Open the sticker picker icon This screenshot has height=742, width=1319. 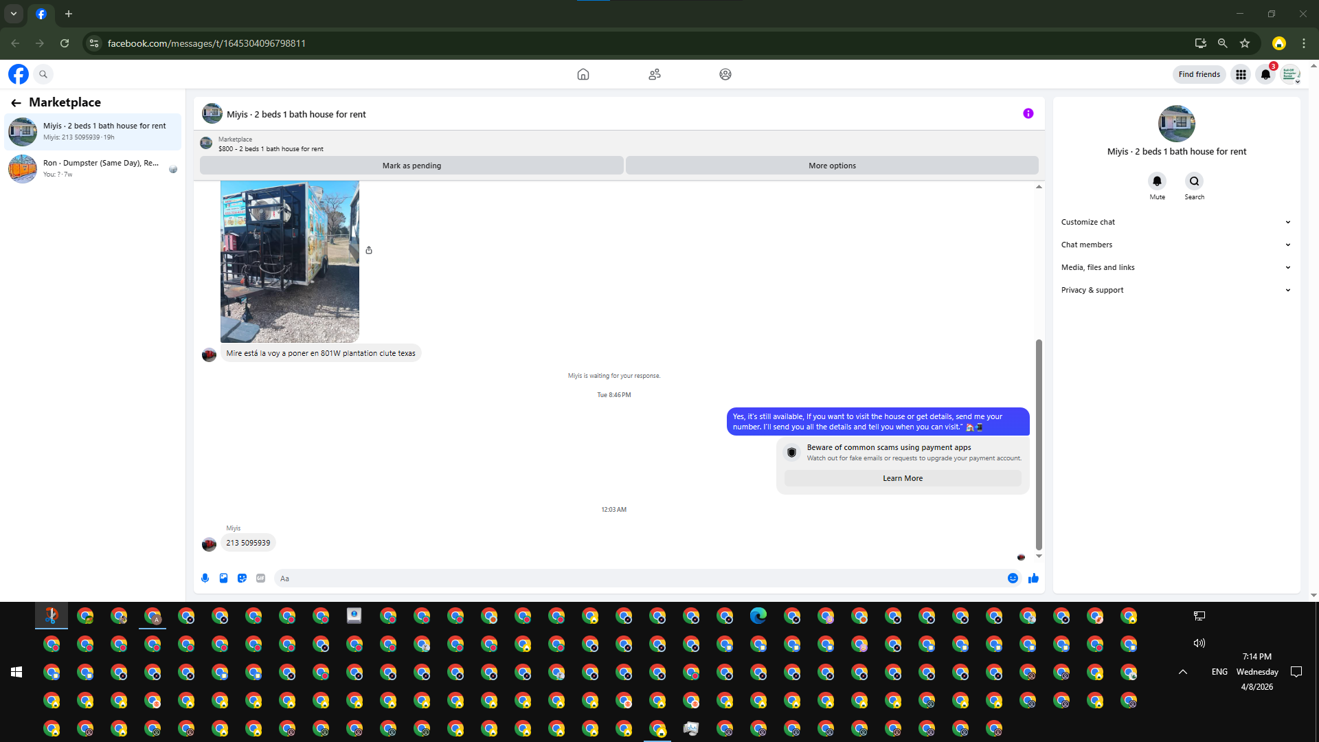[x=242, y=578]
